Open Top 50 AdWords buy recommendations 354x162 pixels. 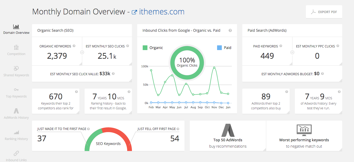(x=228, y=136)
